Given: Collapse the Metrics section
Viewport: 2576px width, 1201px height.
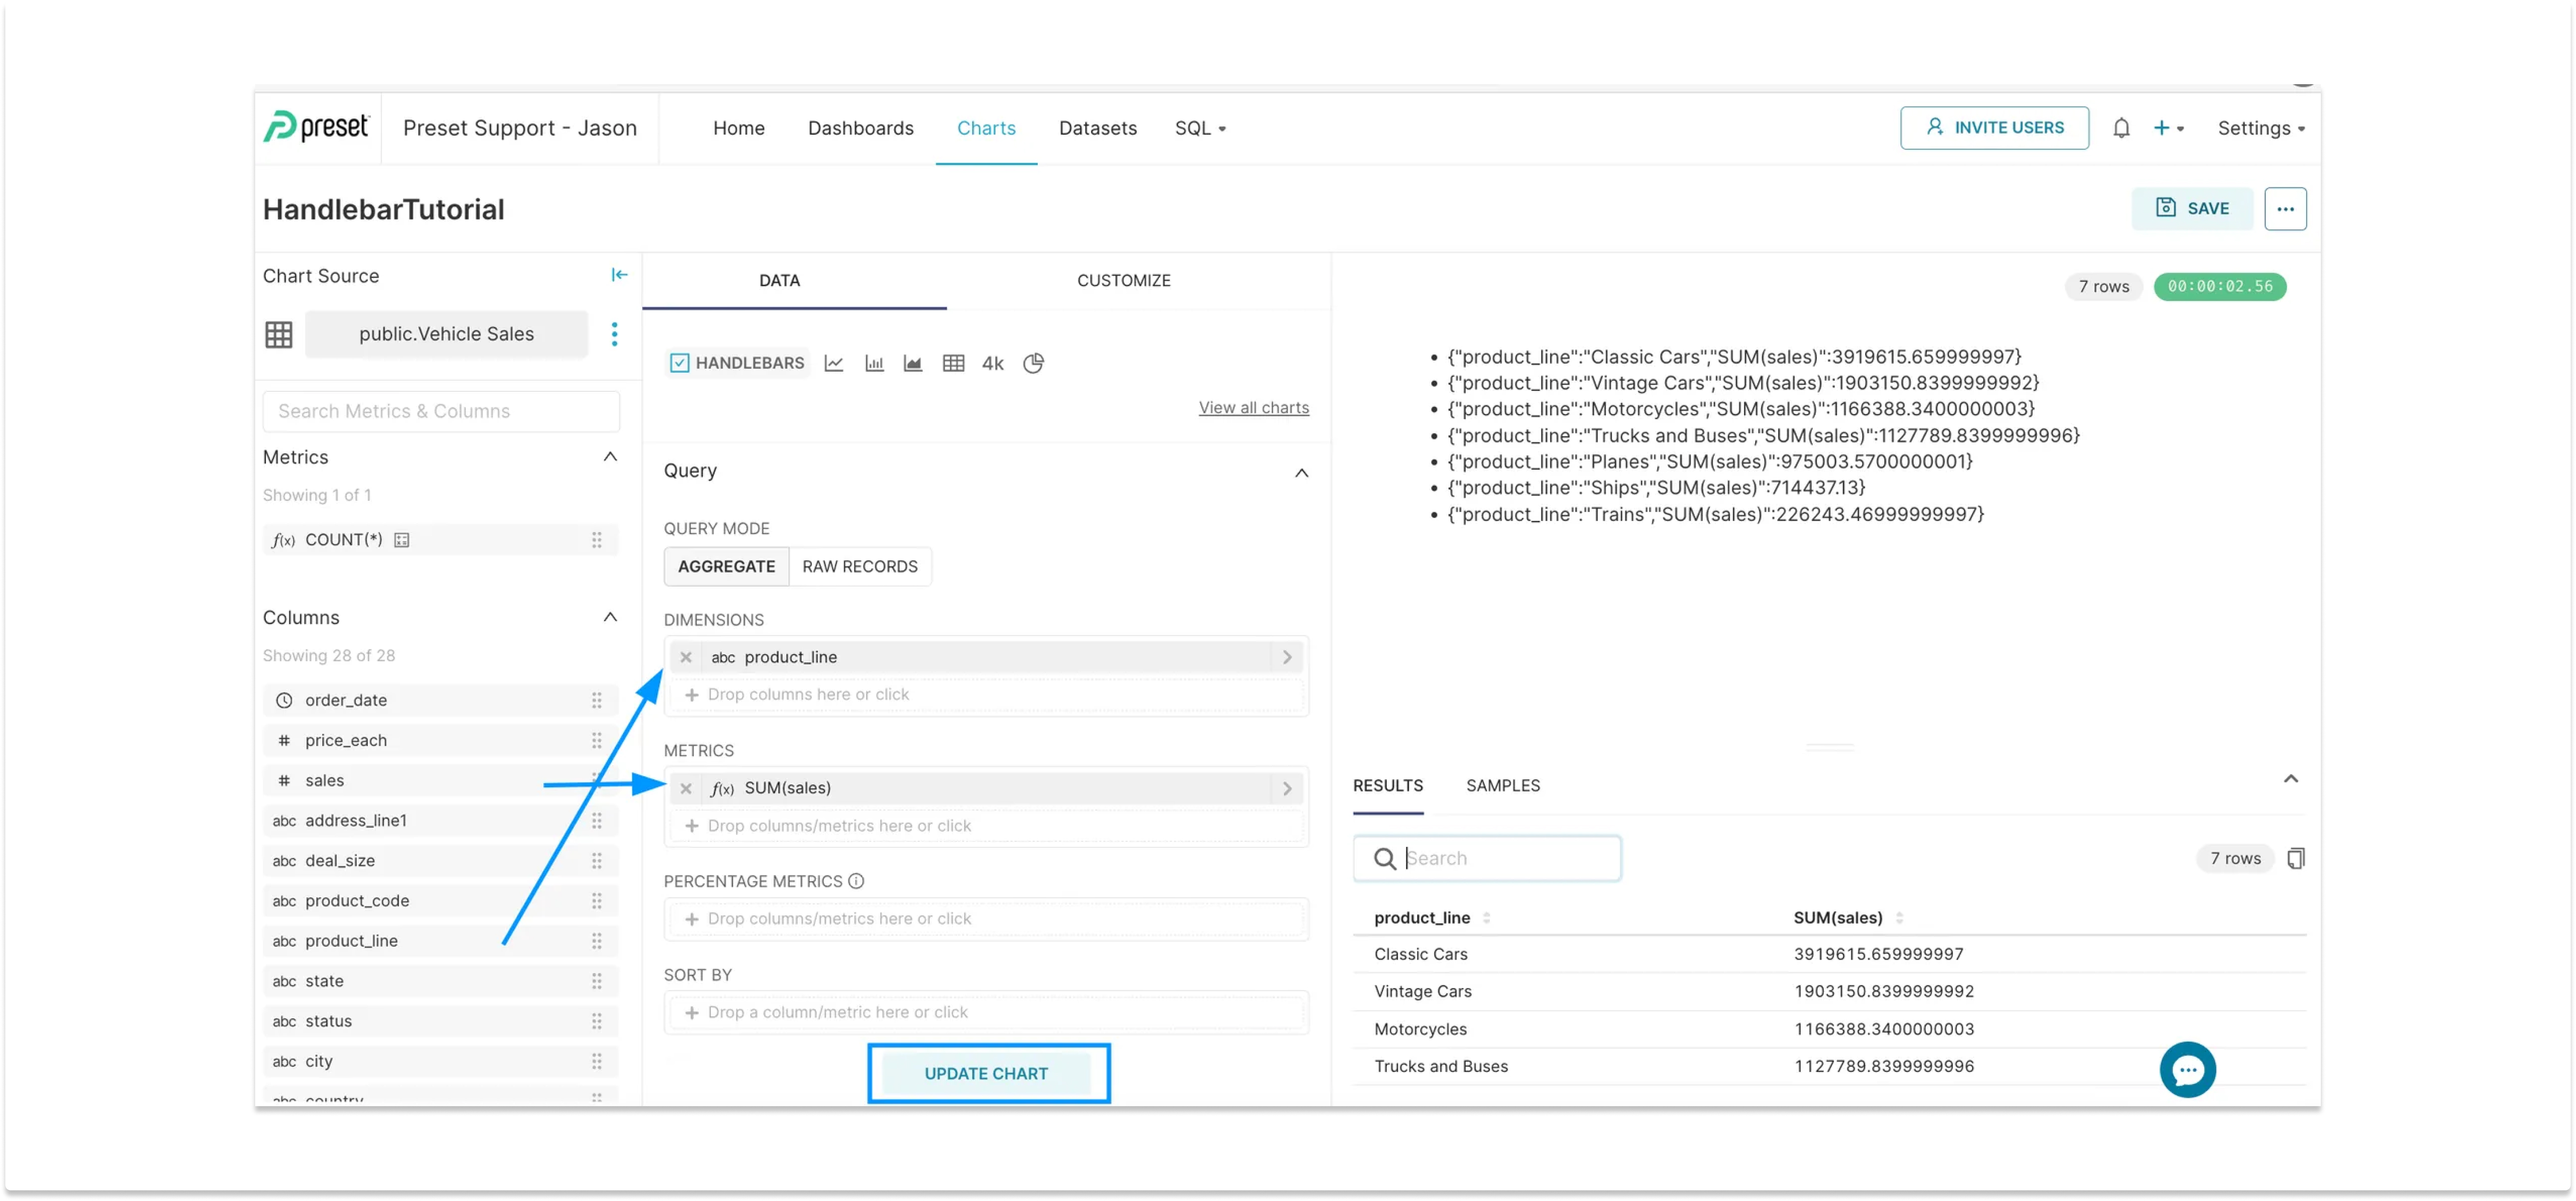Looking at the screenshot, I should tap(610, 456).
